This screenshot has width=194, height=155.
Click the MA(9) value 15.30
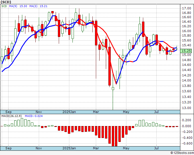(x=23, y=6)
